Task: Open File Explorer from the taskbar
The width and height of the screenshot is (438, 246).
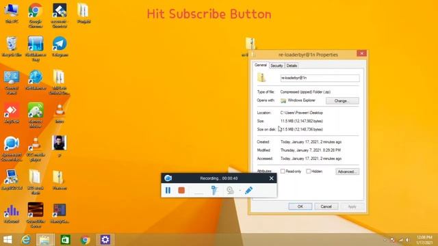Action: tap(45, 240)
